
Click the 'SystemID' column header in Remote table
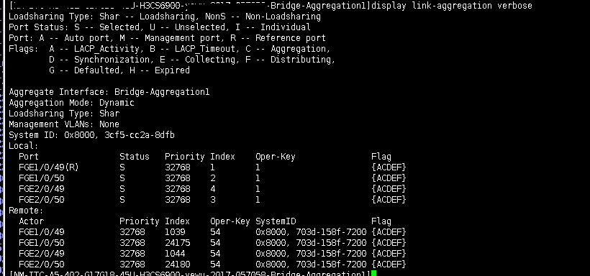tap(276, 221)
